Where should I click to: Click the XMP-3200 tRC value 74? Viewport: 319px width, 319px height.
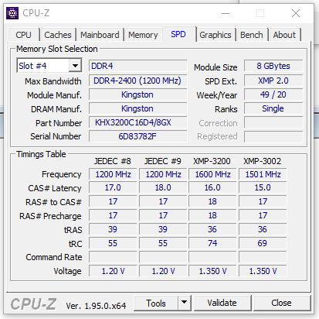tap(212, 243)
